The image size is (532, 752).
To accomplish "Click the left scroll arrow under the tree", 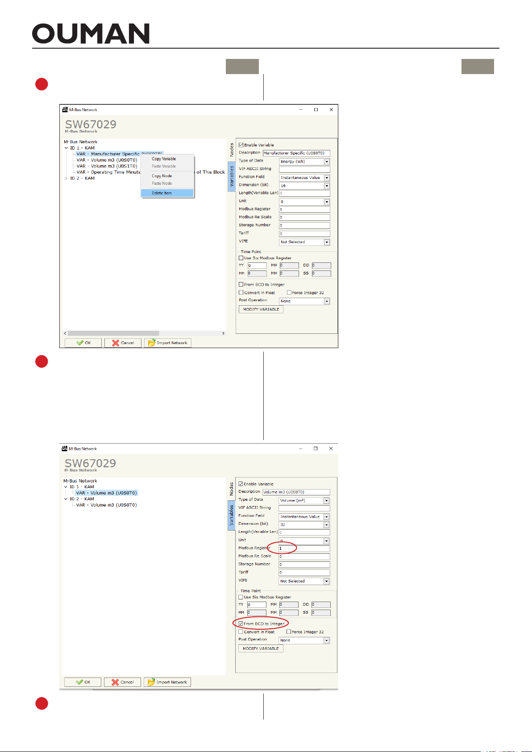I will (x=65, y=333).
